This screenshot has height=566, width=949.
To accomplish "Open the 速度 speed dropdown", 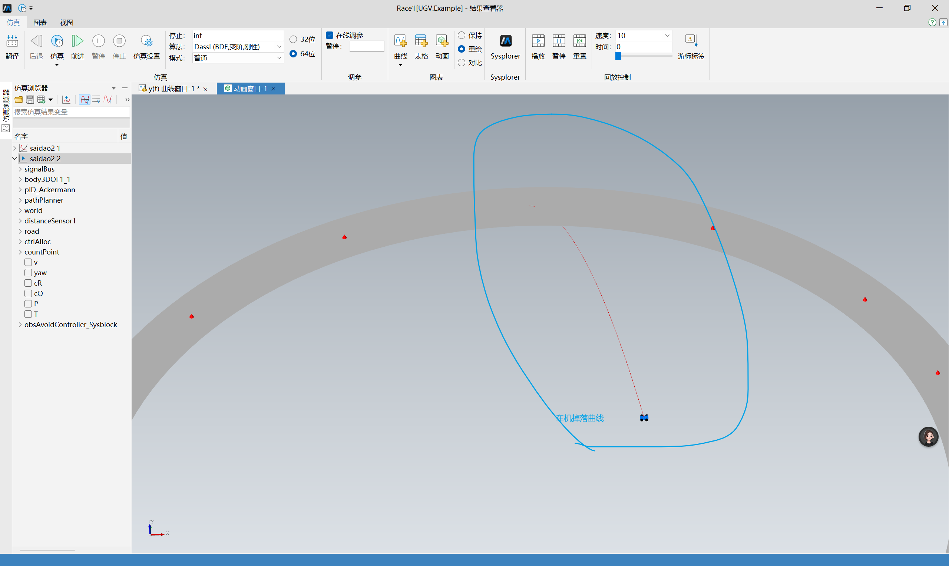I will [x=667, y=36].
